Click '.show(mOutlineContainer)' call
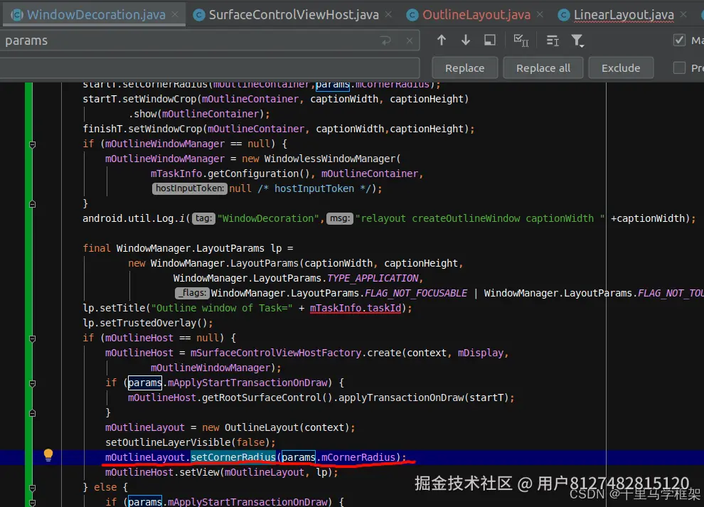704x507 pixels. point(197,114)
